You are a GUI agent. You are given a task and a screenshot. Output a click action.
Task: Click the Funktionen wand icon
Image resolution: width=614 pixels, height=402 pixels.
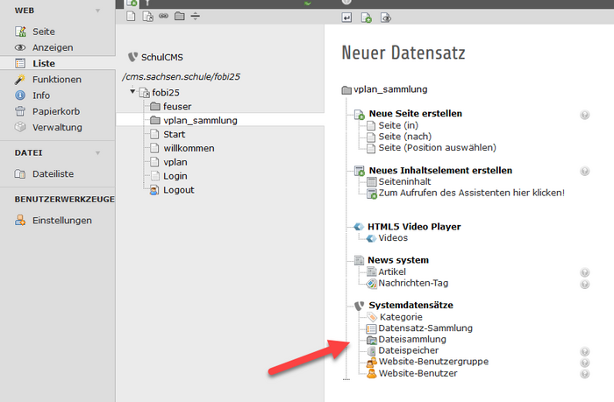coord(20,80)
